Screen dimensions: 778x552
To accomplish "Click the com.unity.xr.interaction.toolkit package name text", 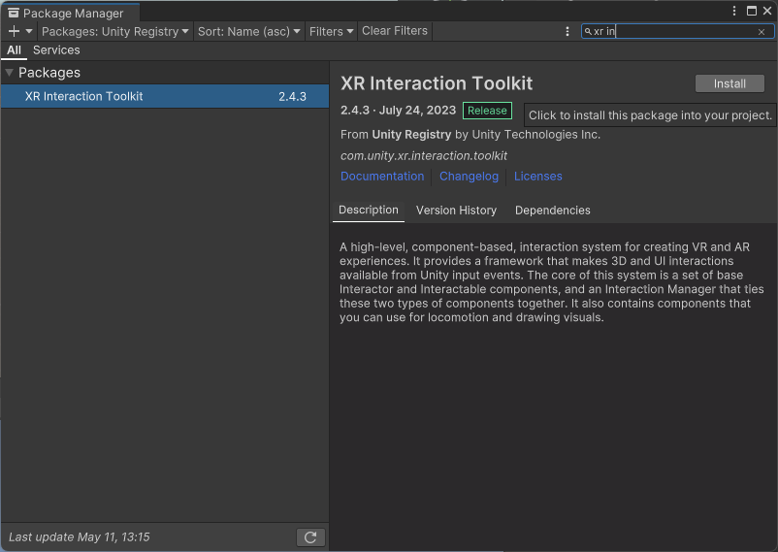I will pos(424,156).
